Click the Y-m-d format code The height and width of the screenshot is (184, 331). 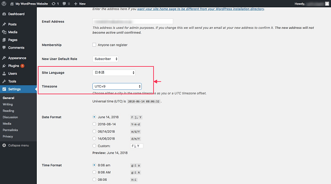[x=136, y=124]
